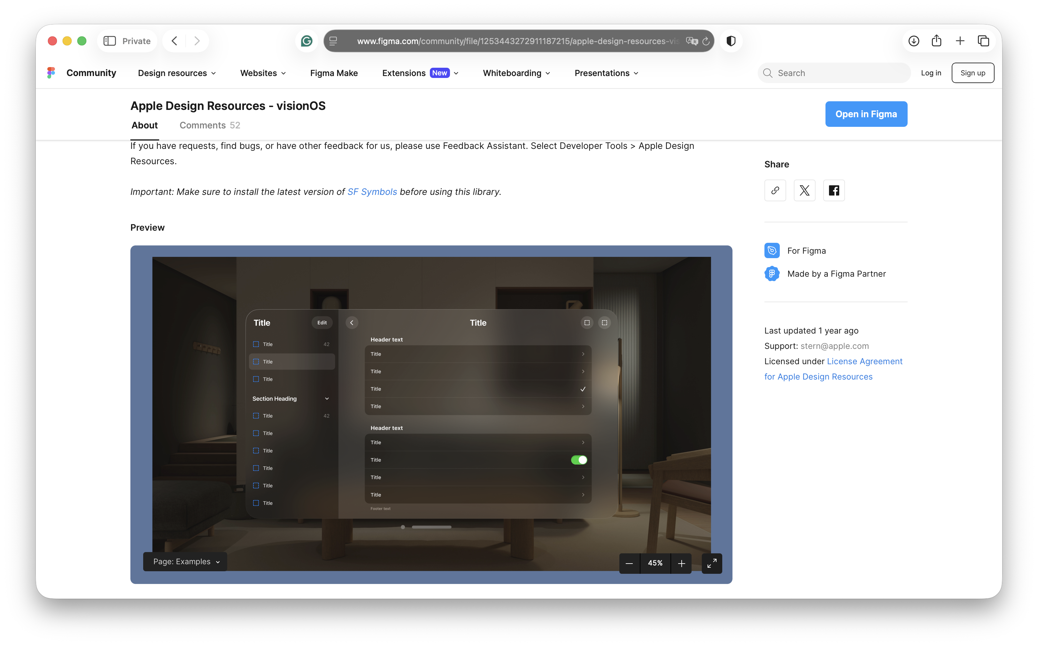Open the Grammarly extension icon
The height and width of the screenshot is (646, 1038).
tap(307, 41)
